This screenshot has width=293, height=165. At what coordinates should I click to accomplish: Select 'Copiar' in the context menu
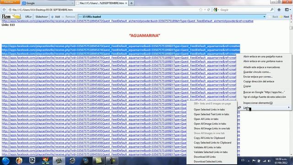coord(247,86)
